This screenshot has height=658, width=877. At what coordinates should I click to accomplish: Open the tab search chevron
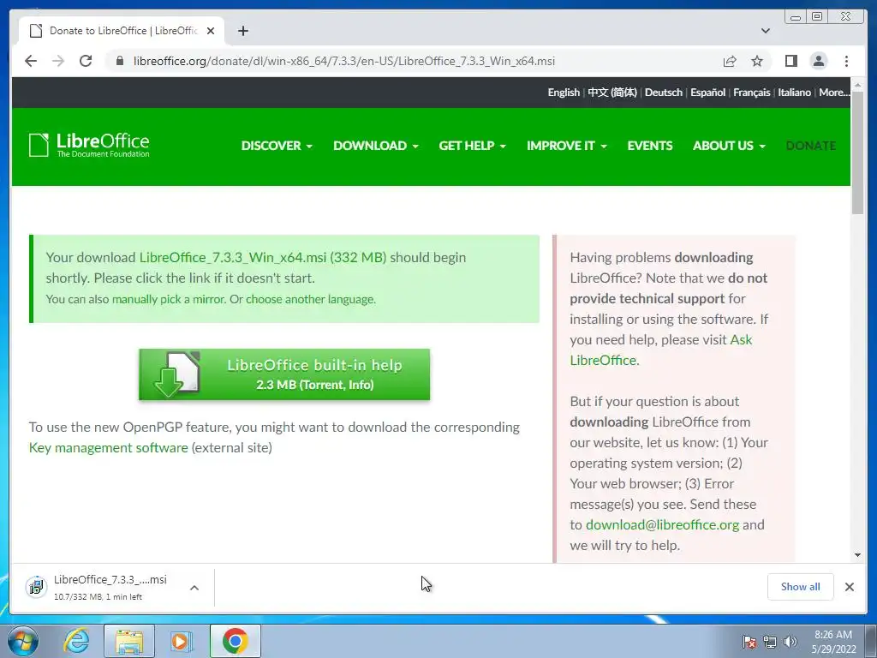(766, 31)
